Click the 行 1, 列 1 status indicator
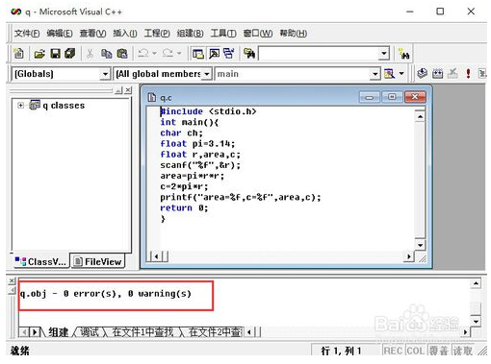 (341, 351)
